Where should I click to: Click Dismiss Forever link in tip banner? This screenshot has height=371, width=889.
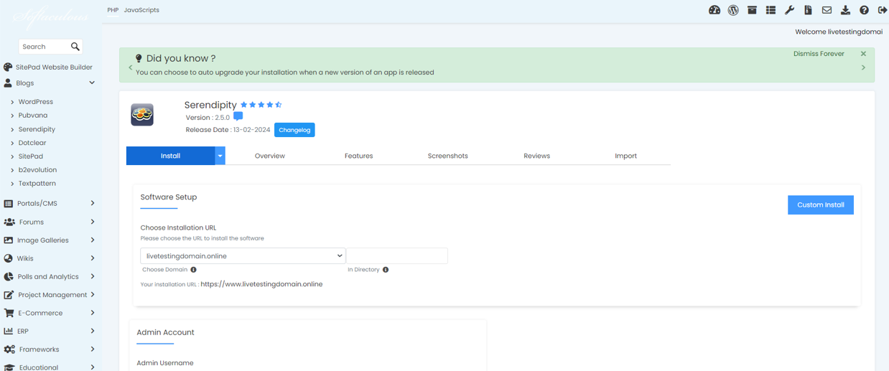[x=818, y=54]
